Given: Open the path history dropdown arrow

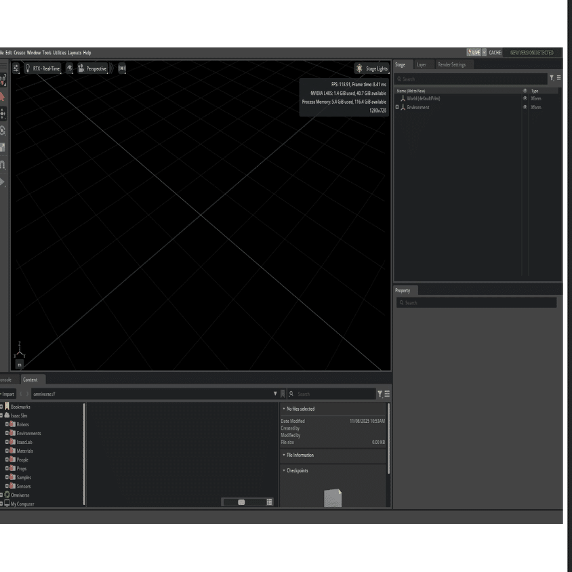Looking at the screenshot, I should point(275,394).
